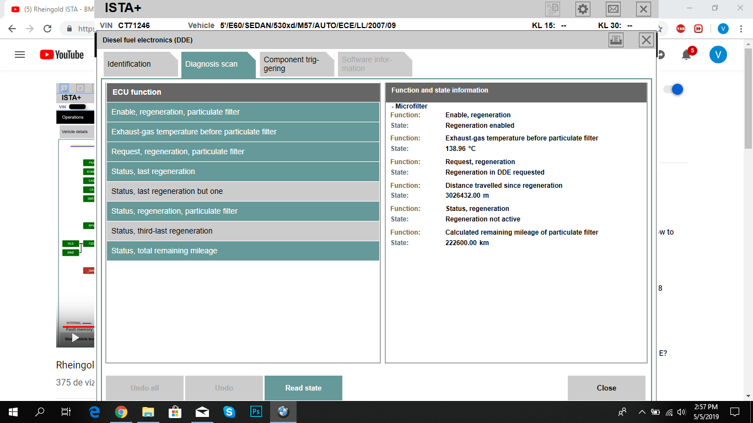Toggle 'Status, third-last regeneration' function

click(x=243, y=231)
